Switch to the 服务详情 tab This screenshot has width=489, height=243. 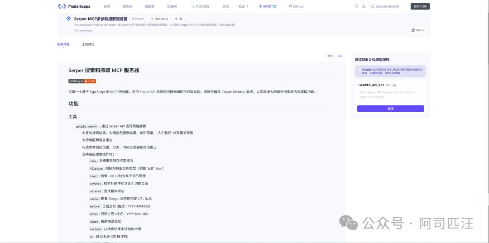tap(63, 44)
